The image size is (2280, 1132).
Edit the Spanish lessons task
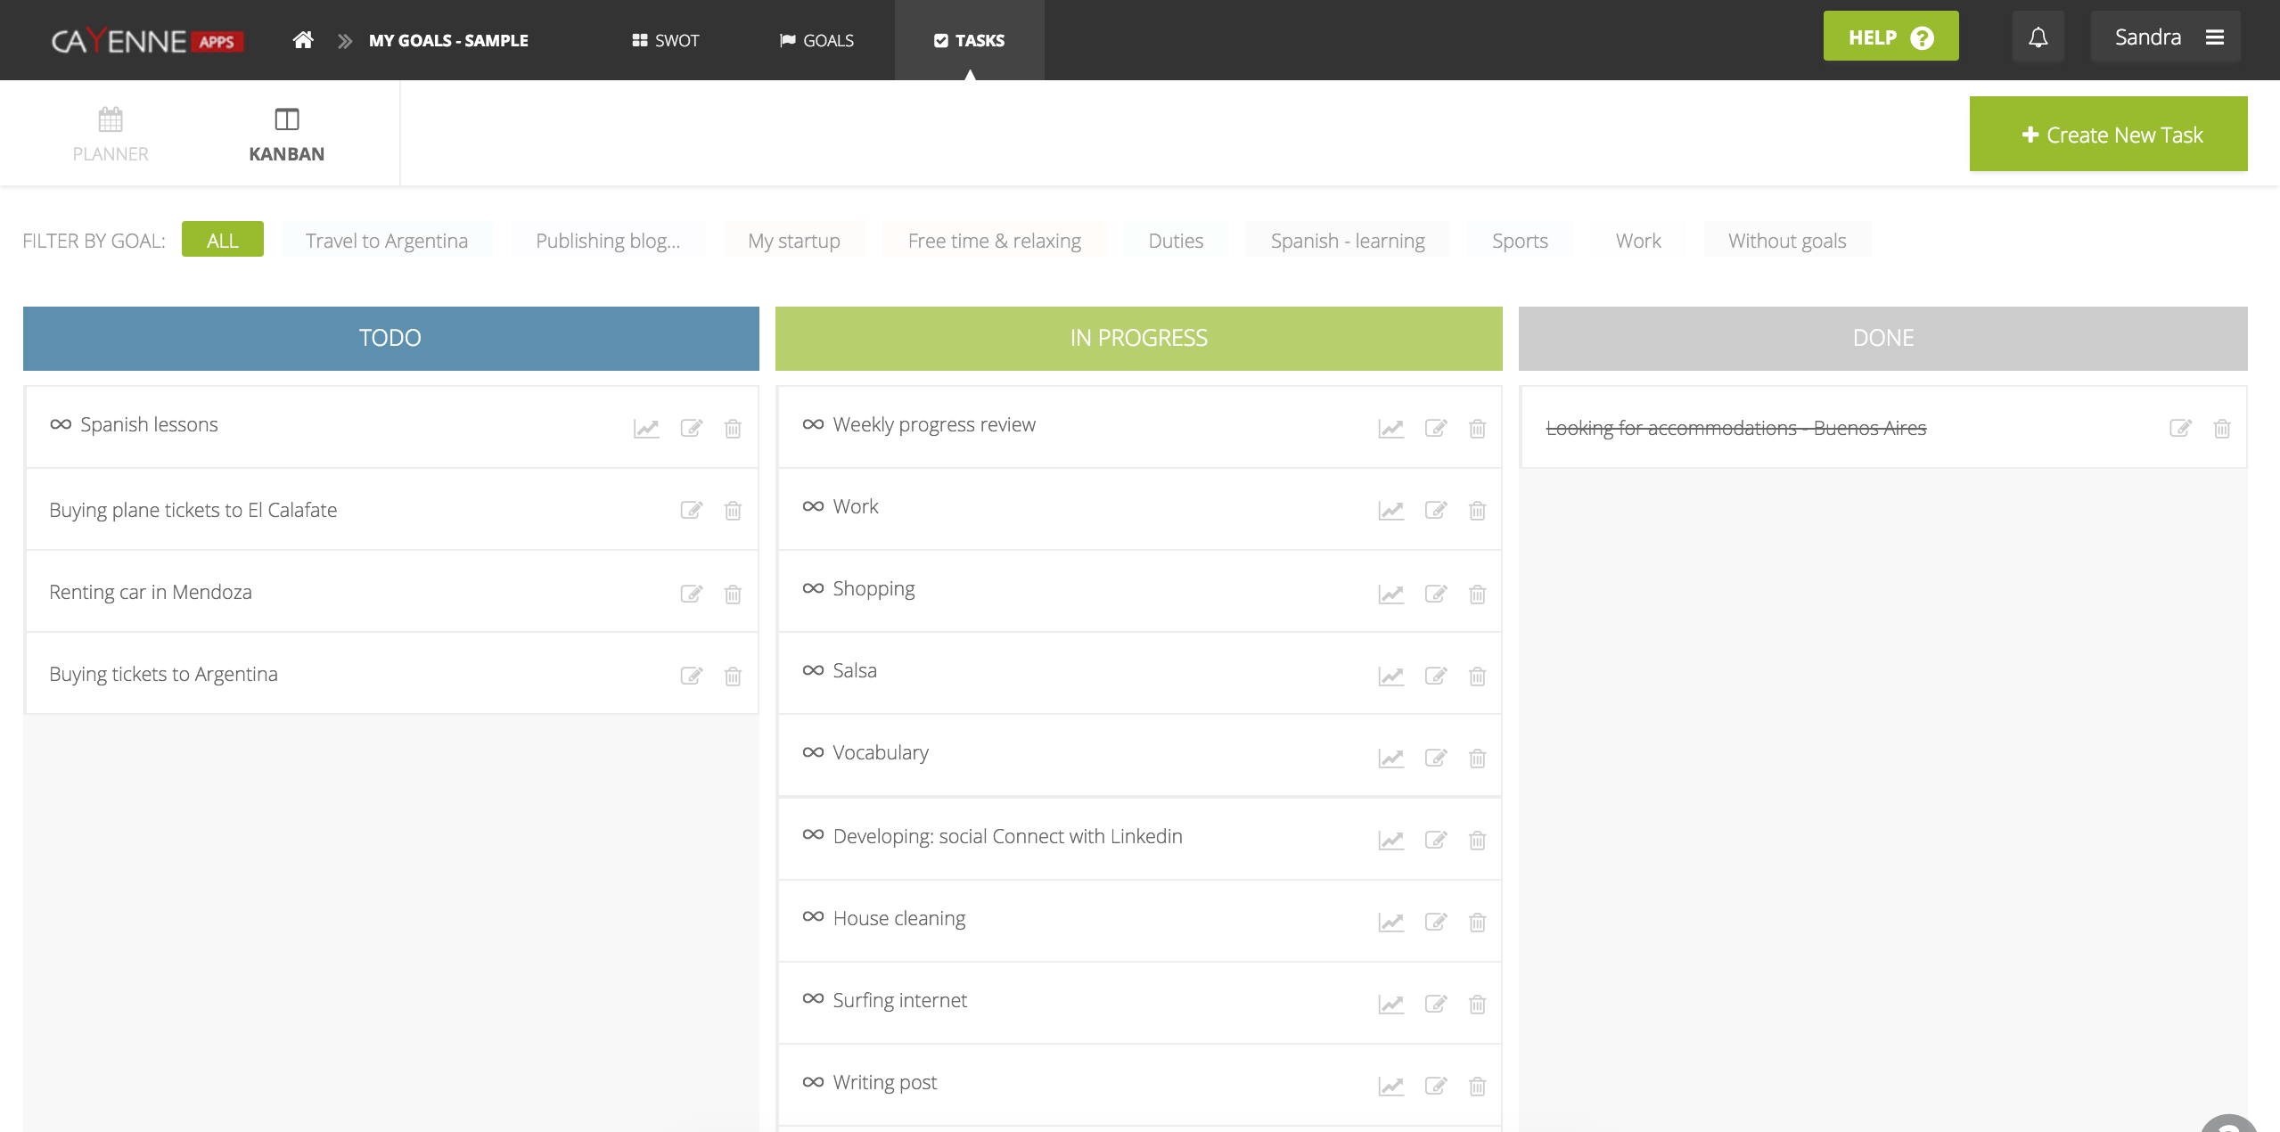pyautogui.click(x=692, y=429)
